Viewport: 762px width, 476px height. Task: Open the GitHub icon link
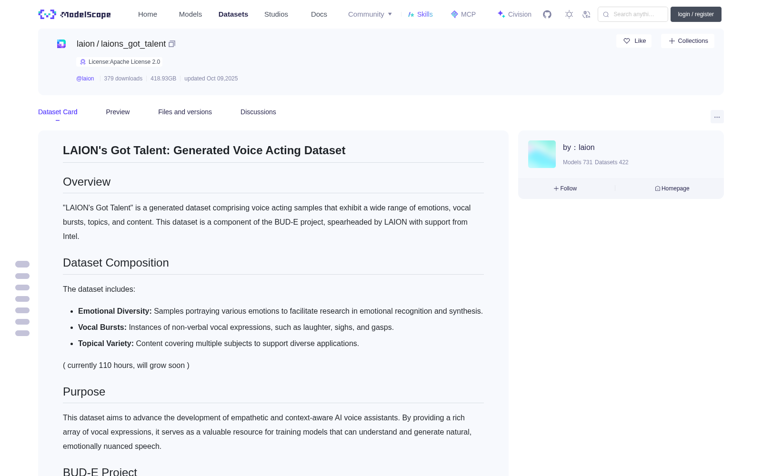547,14
